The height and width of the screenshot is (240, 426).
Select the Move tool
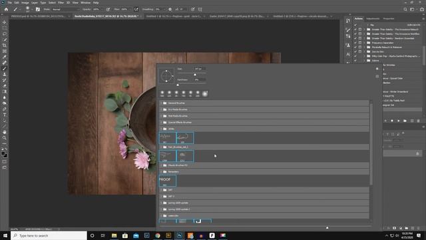click(5, 22)
